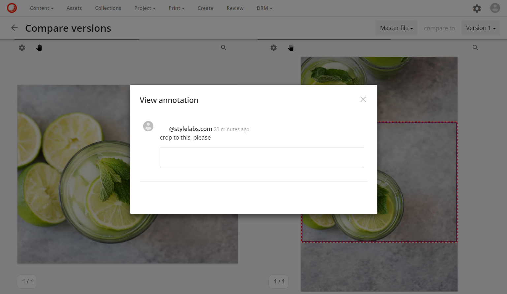Image resolution: width=507 pixels, height=294 pixels.
Task: Open the left viewer settings gear
Action: (22, 48)
